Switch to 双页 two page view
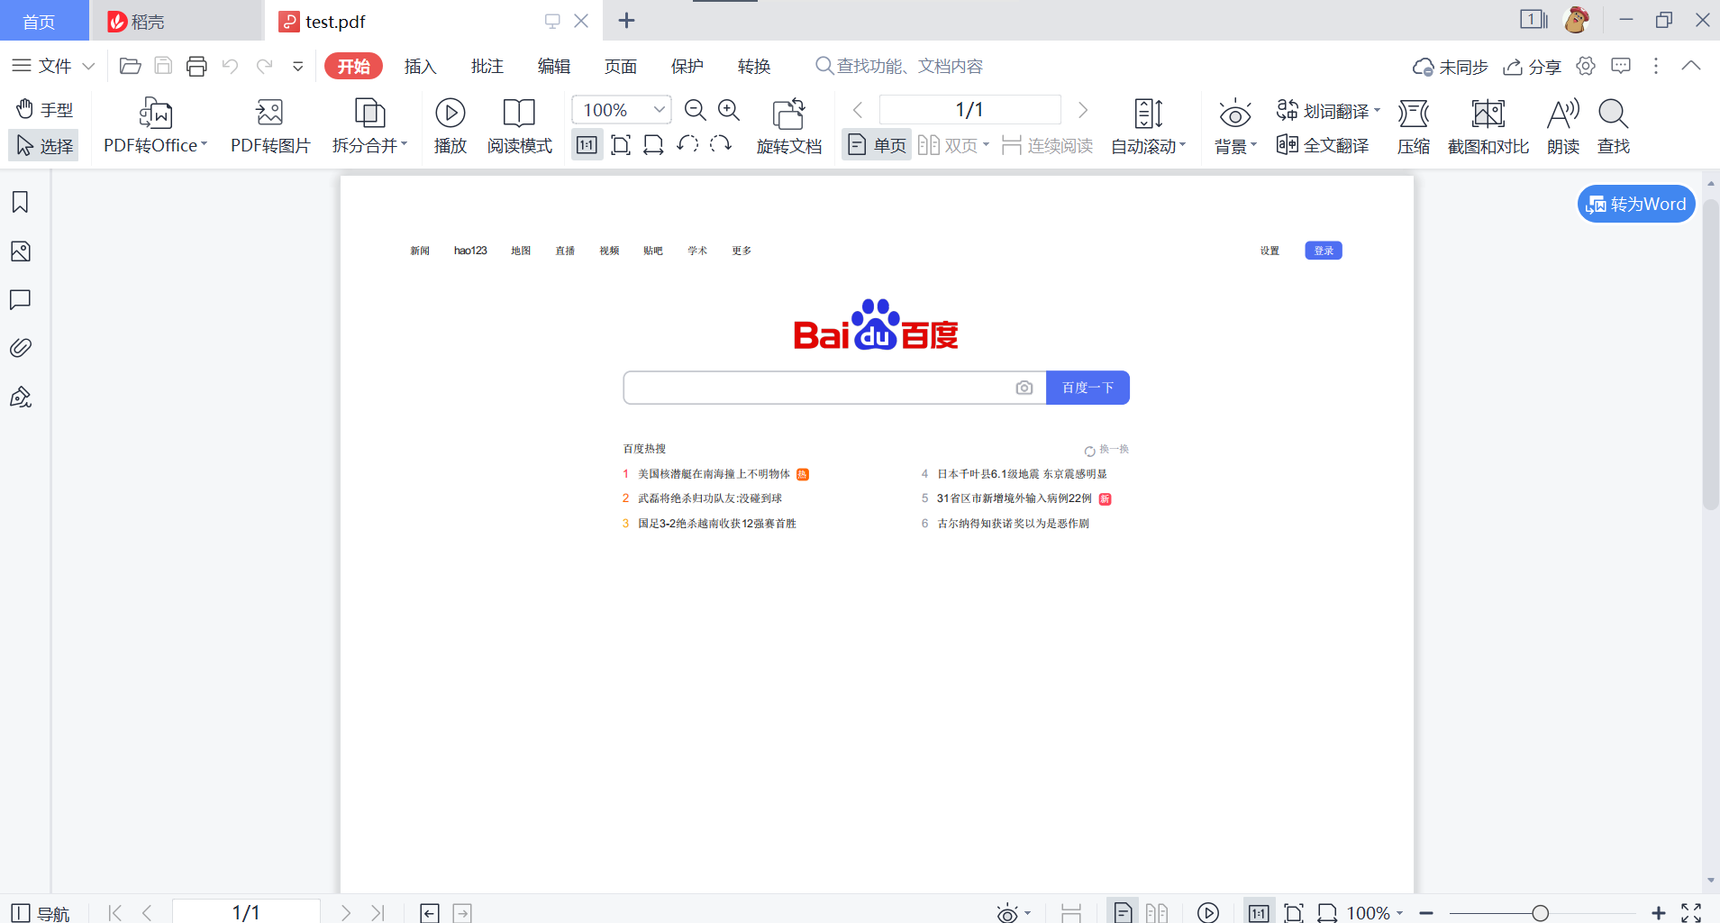 pos(953,145)
